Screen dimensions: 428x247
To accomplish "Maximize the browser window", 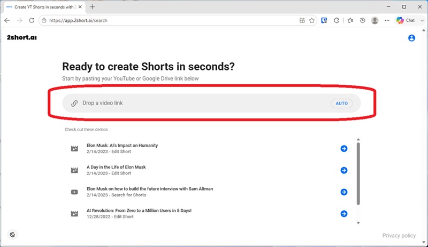I will point(404,7).
